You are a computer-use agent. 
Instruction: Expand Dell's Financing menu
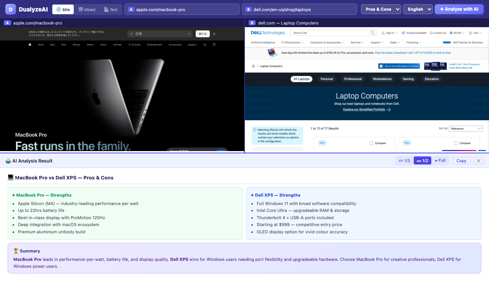(414, 42)
